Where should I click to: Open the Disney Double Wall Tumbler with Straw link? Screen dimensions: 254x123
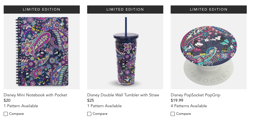coord(123,95)
